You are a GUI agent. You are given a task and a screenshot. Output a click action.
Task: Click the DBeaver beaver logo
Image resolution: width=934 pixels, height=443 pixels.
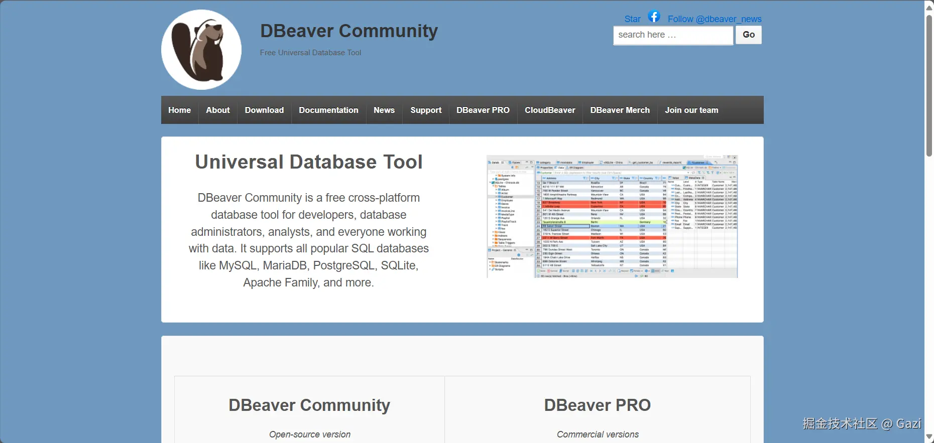(x=201, y=50)
